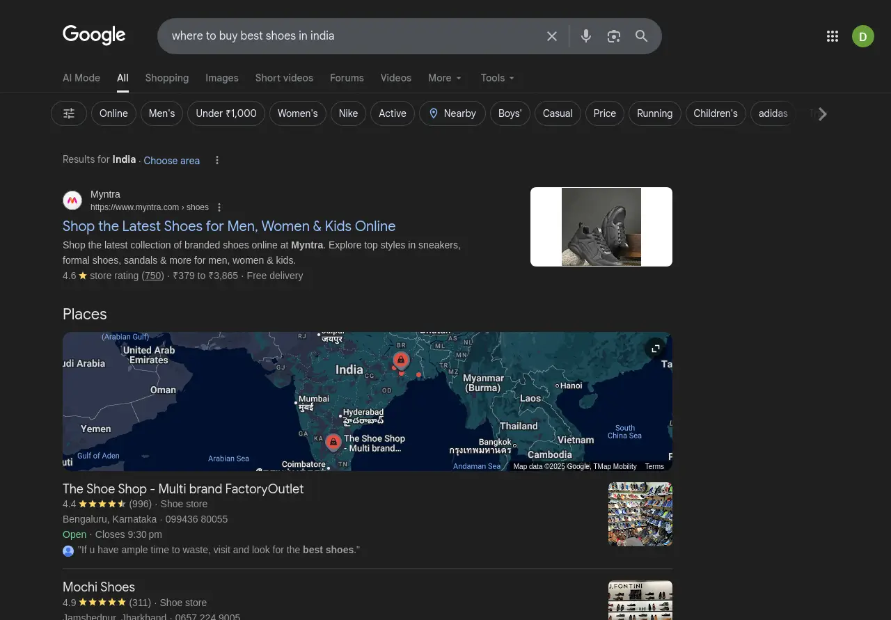Switch to Shopping tab
The image size is (891, 620).
167,78
